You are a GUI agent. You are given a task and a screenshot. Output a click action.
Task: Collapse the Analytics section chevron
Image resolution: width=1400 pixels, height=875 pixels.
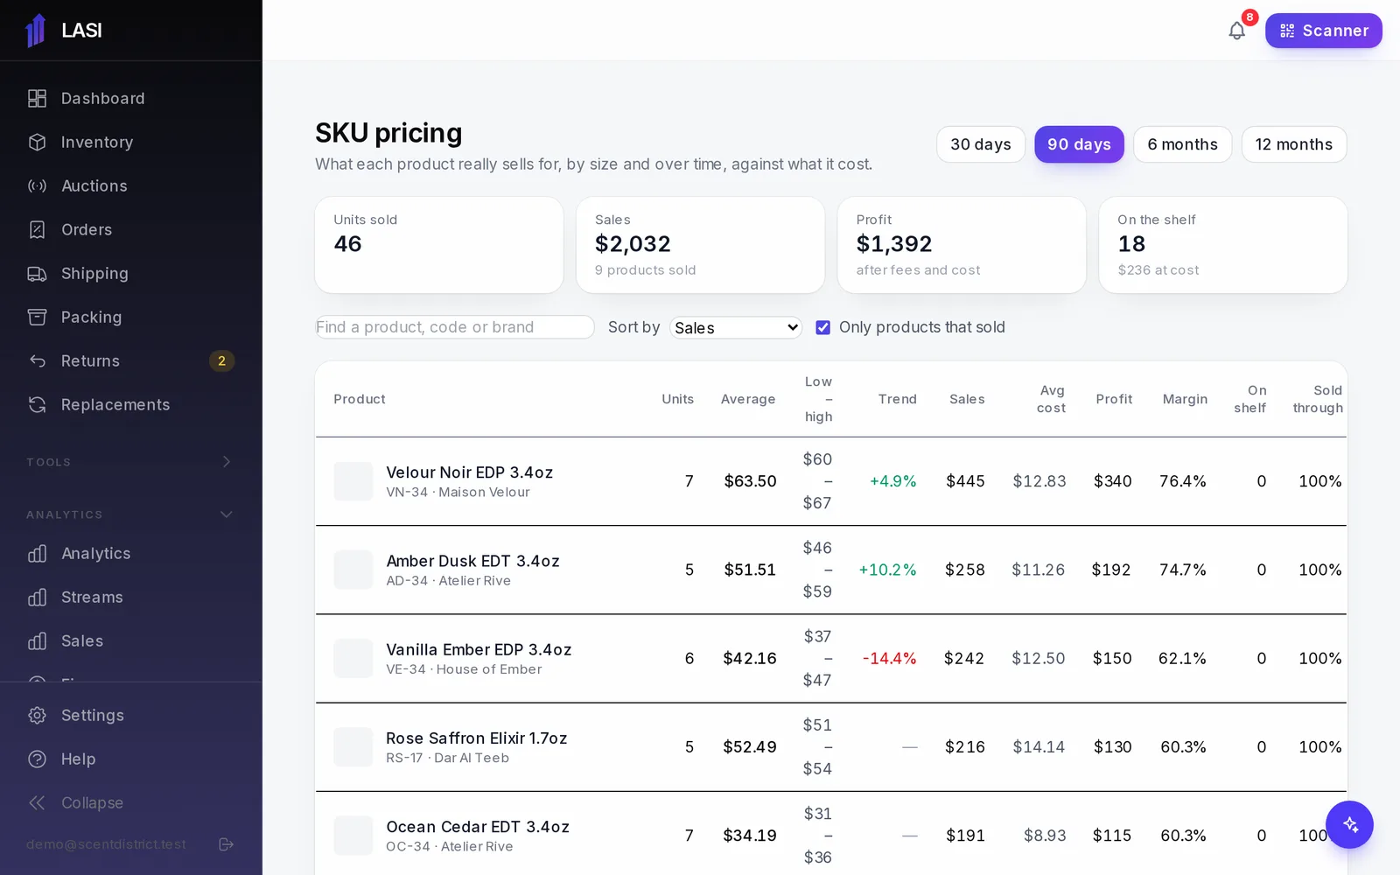pos(227,514)
